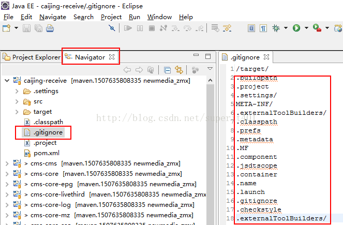This screenshot has width=343, height=225.
Task: Open the External Tools dropdown arrow
Action: pyautogui.click(x=327, y=28)
